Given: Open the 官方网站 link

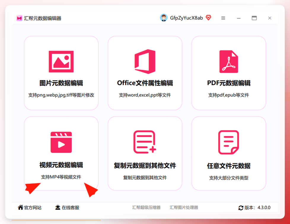Looking at the screenshot, I should coord(33,207).
